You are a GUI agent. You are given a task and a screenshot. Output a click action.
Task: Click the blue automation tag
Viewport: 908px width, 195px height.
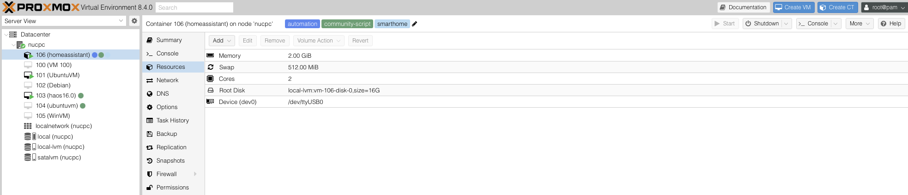tap(302, 24)
